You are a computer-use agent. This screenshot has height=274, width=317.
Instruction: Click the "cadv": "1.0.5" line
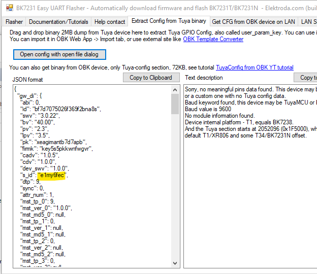(x=40, y=155)
